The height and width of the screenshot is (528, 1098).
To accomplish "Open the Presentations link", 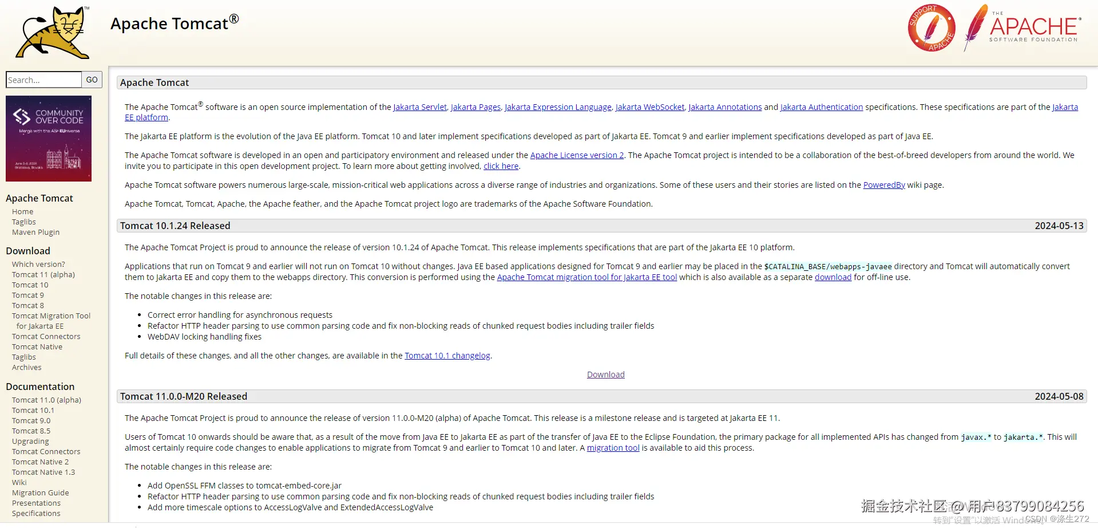I will click(36, 503).
